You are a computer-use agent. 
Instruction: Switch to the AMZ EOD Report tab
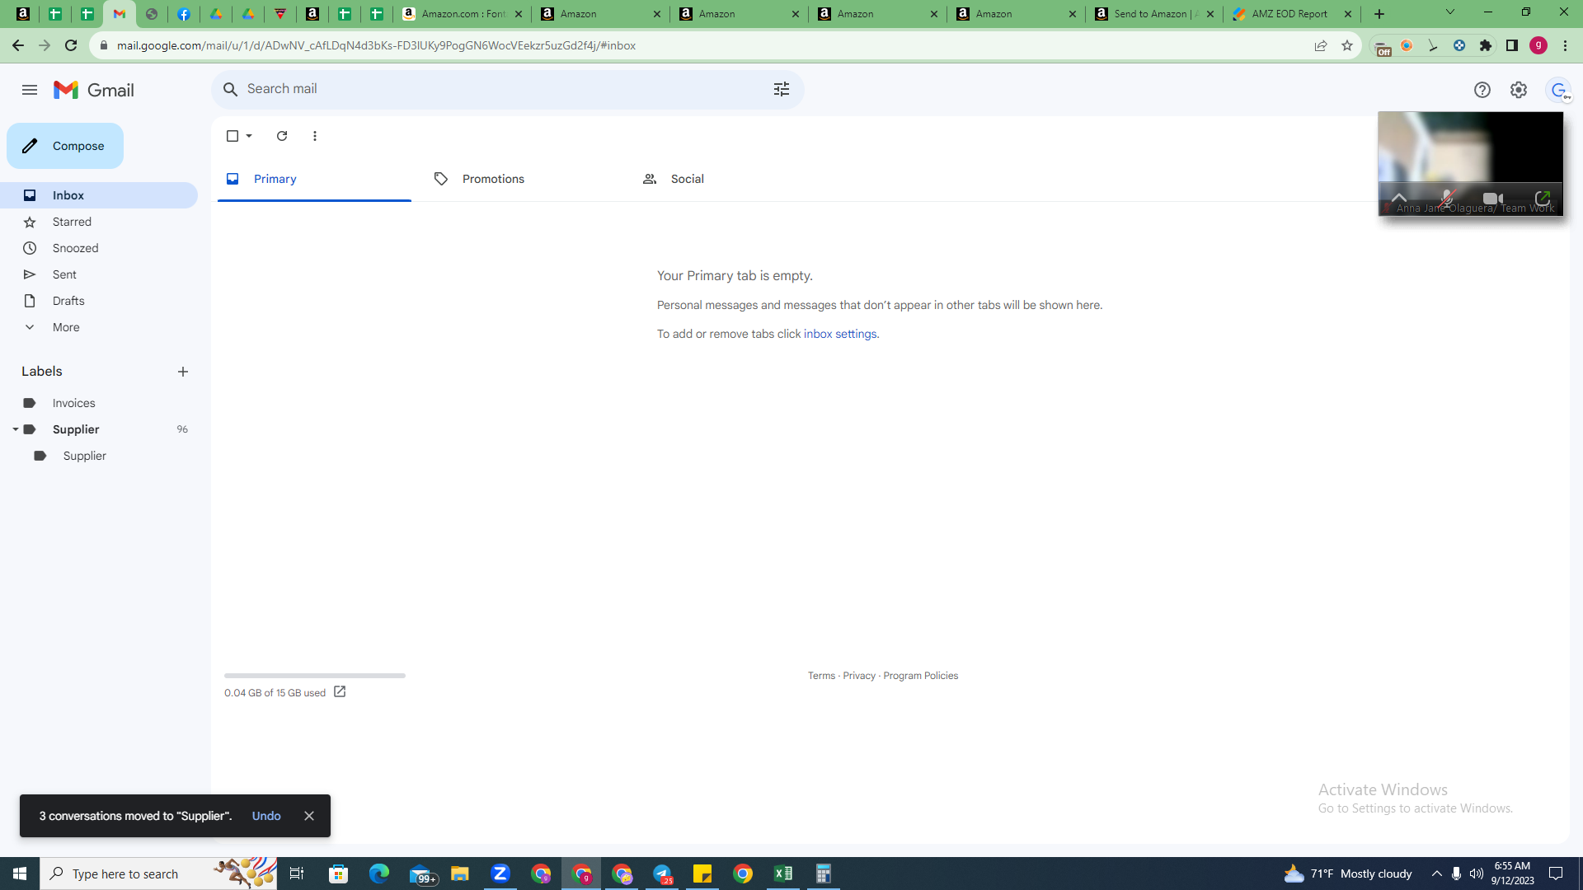[x=1291, y=14]
